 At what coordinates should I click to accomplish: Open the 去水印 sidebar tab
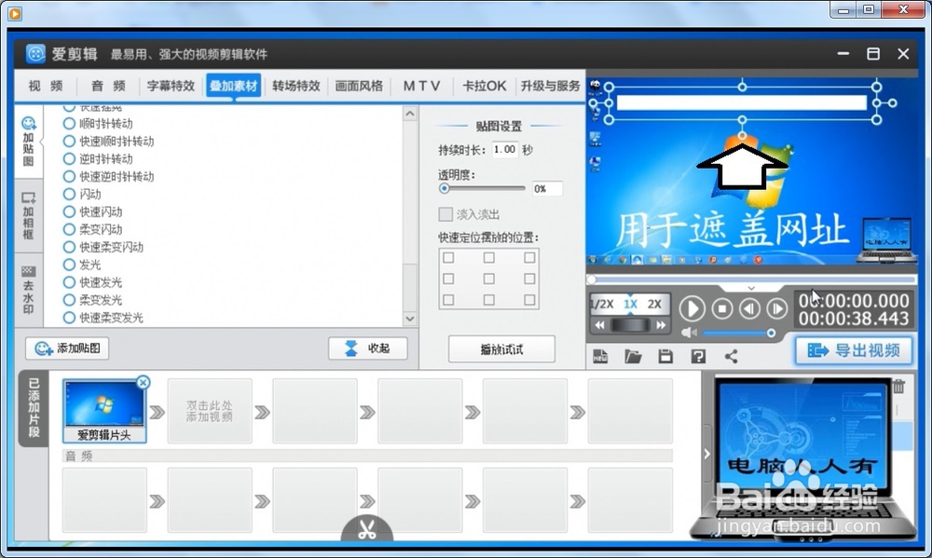(x=29, y=290)
